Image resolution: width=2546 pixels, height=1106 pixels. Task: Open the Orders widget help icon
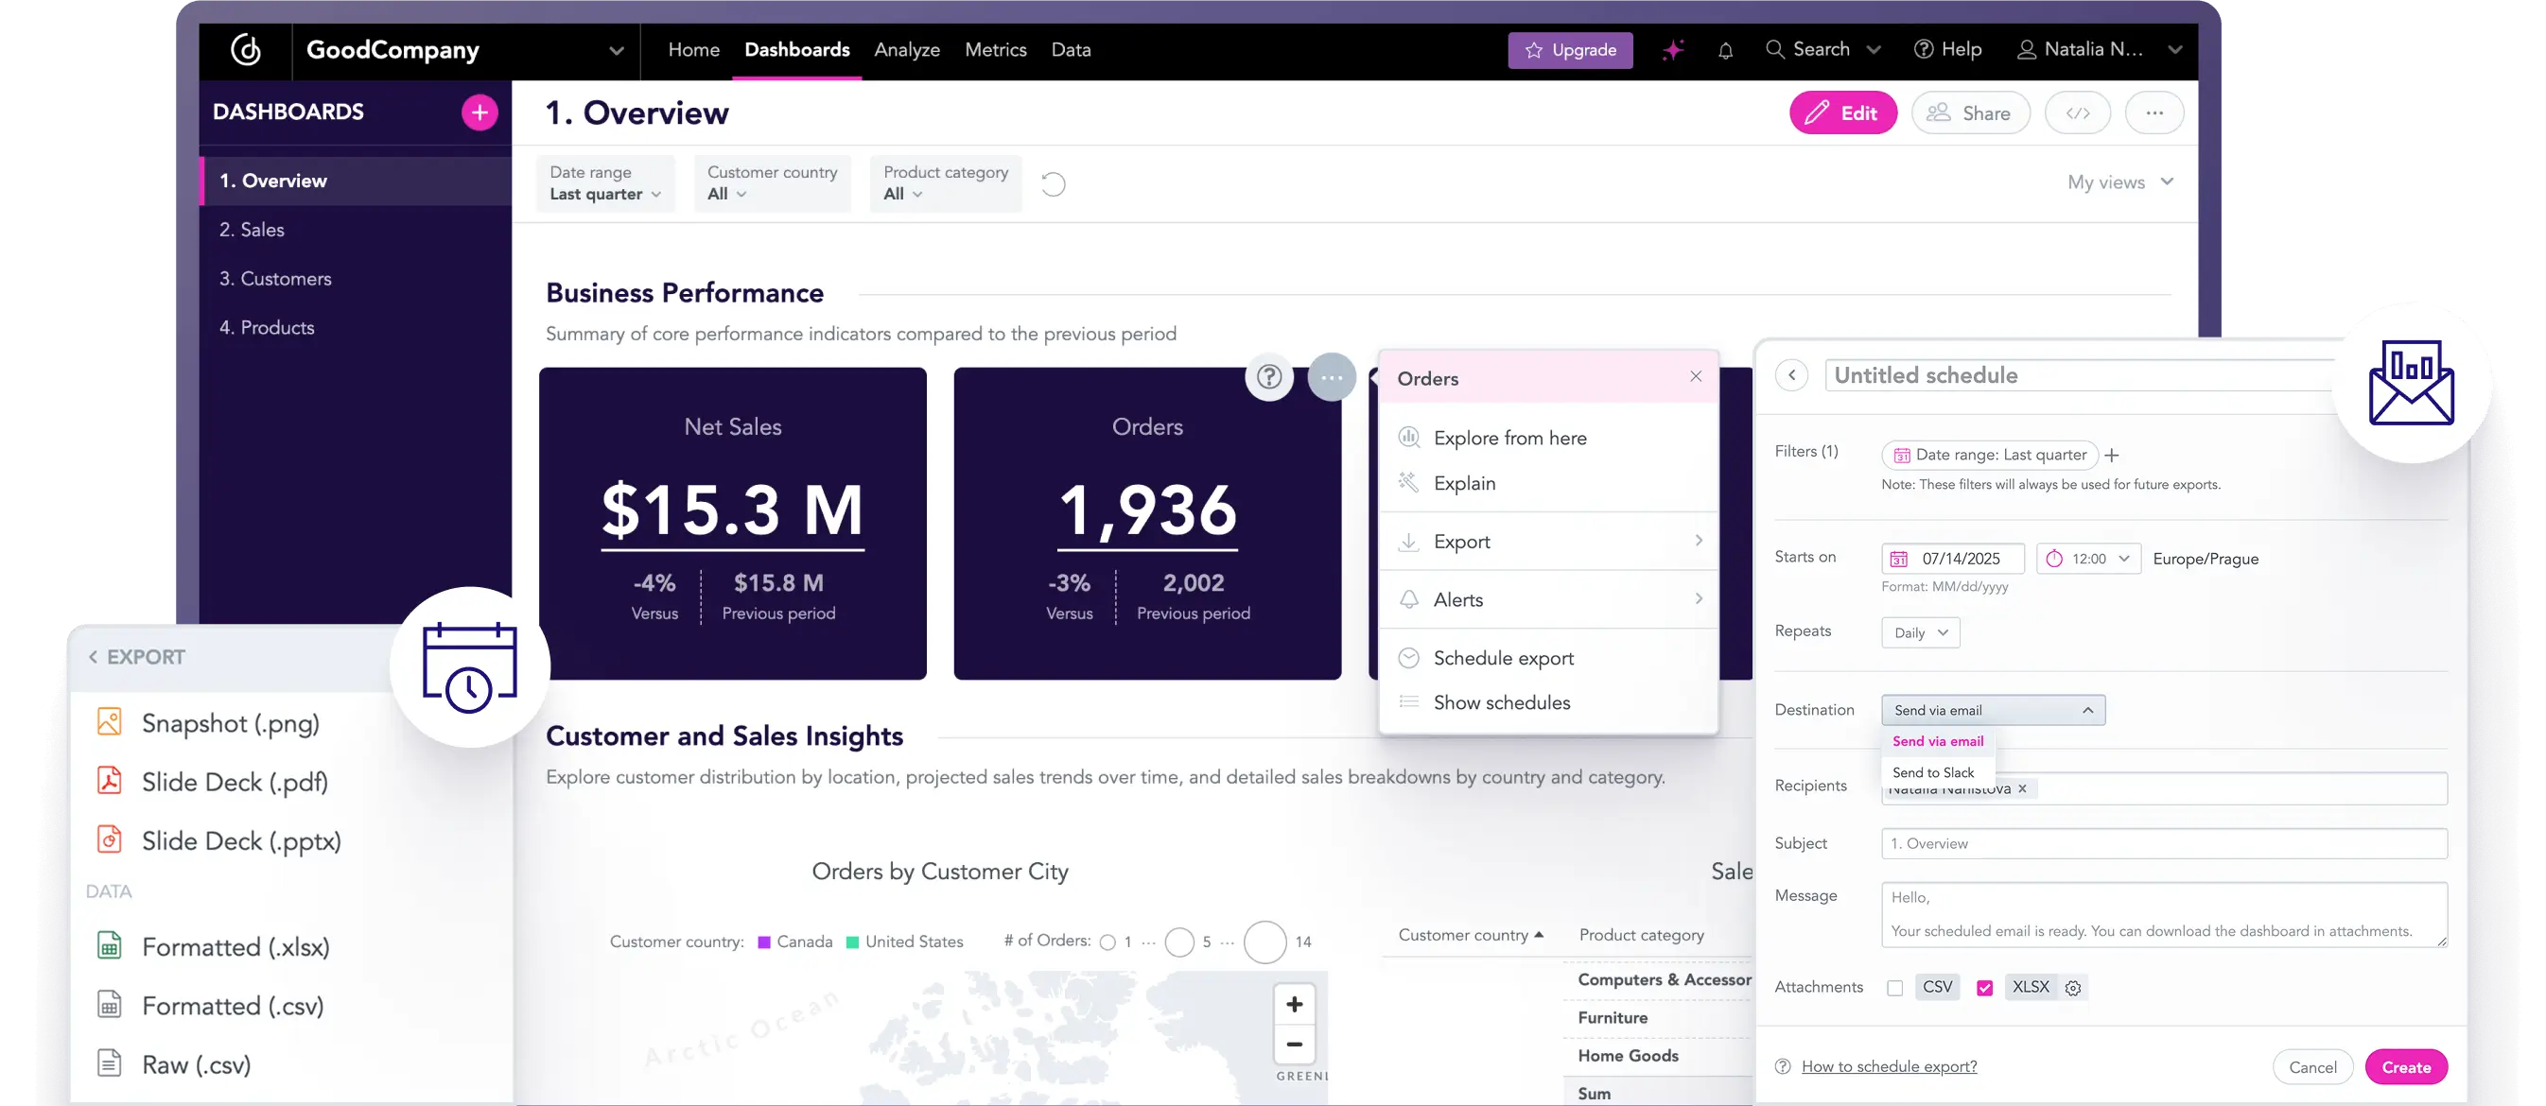click(x=1269, y=377)
